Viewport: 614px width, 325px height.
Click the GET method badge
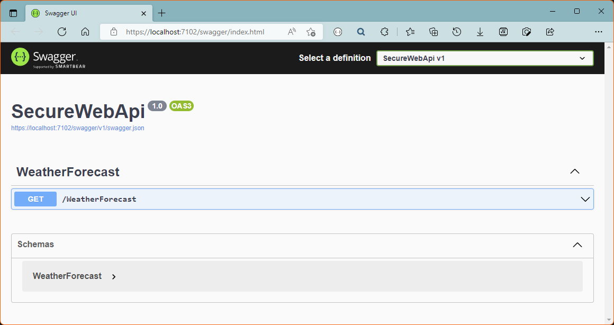35,199
